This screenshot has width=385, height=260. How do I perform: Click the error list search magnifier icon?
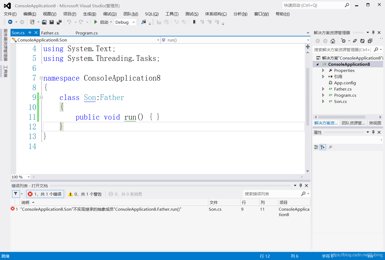coord(303,194)
